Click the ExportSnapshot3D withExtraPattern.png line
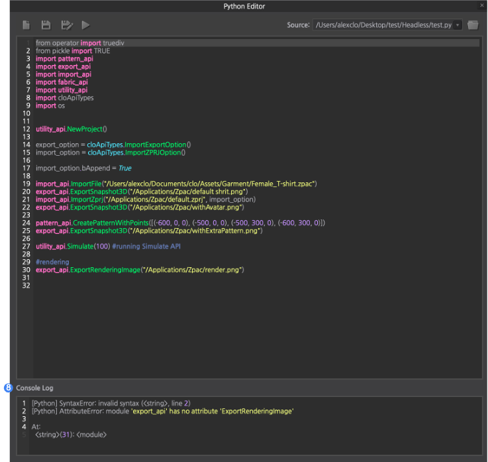The image size is (488, 462). (x=149, y=231)
